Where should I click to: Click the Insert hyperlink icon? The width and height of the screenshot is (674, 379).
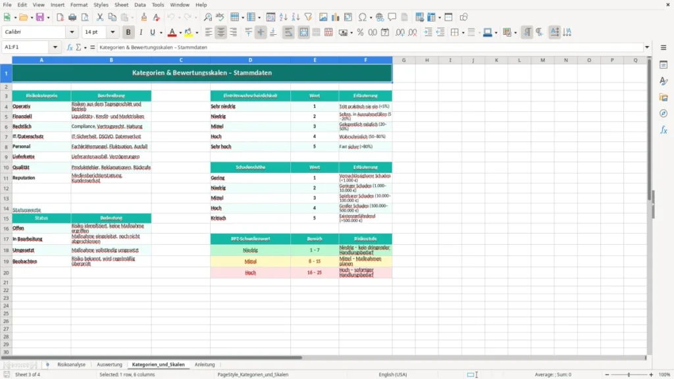coord(380,17)
